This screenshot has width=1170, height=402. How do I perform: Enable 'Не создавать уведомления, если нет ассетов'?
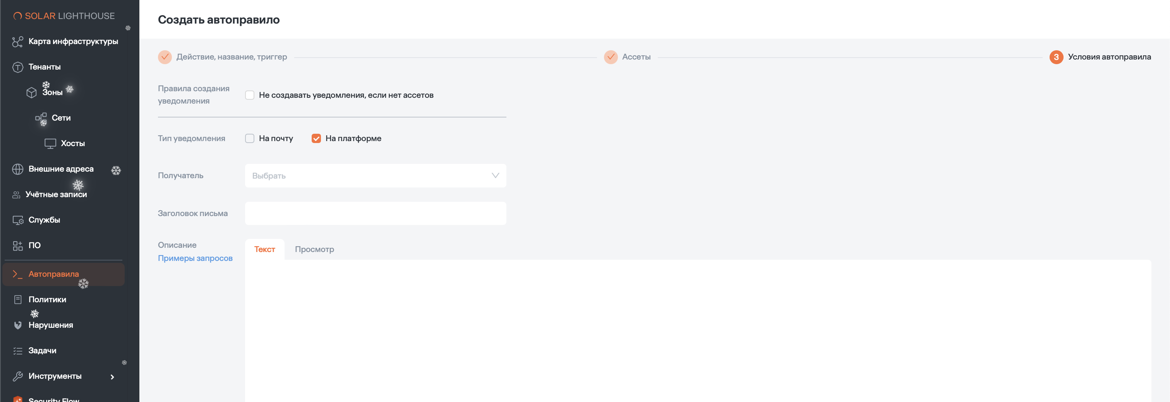pos(249,95)
